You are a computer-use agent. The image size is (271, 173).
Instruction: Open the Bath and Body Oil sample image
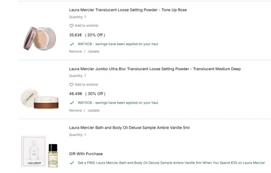coord(40,150)
